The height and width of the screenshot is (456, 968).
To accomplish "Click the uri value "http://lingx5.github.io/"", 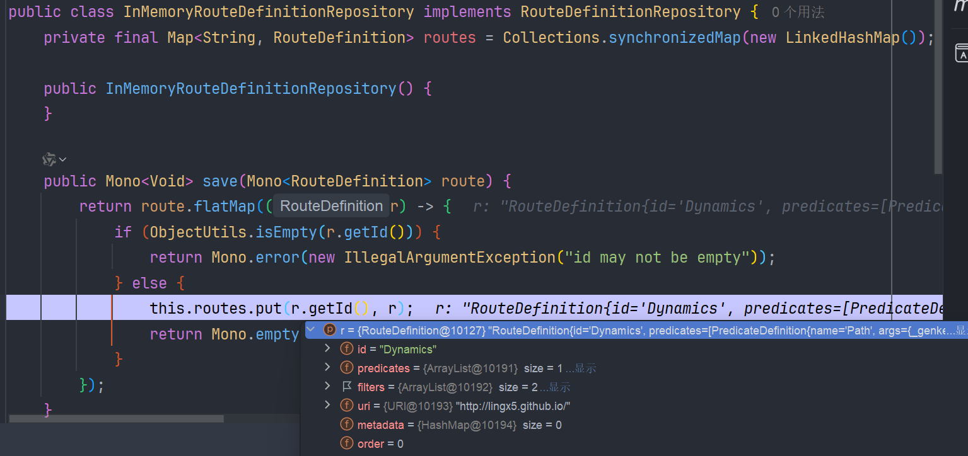I will pyautogui.click(x=513, y=406).
